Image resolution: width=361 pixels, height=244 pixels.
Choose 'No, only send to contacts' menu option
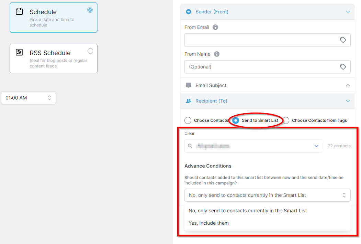pos(248,211)
